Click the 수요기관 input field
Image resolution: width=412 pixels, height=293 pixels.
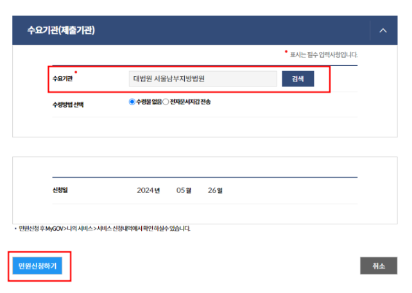[203, 79]
